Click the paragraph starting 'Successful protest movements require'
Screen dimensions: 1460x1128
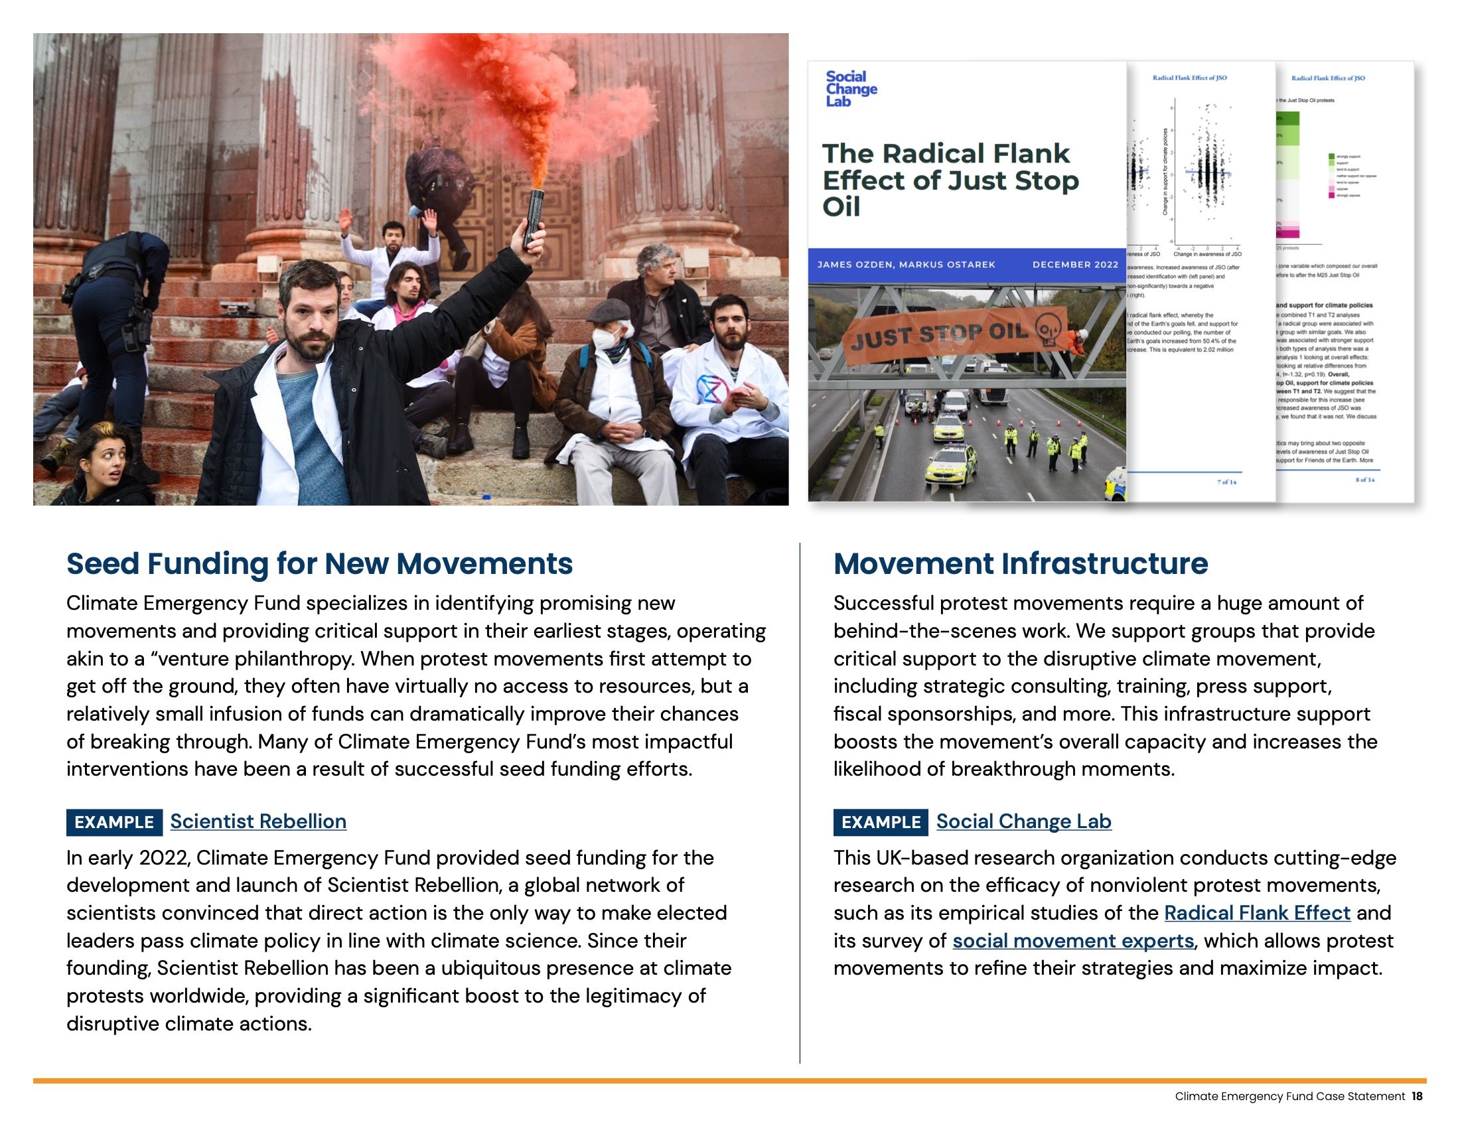[x=1105, y=686]
